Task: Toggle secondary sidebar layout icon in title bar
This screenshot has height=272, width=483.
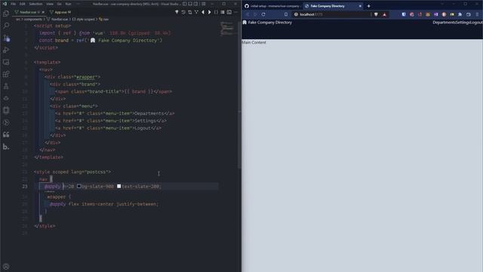Action: point(195,4)
